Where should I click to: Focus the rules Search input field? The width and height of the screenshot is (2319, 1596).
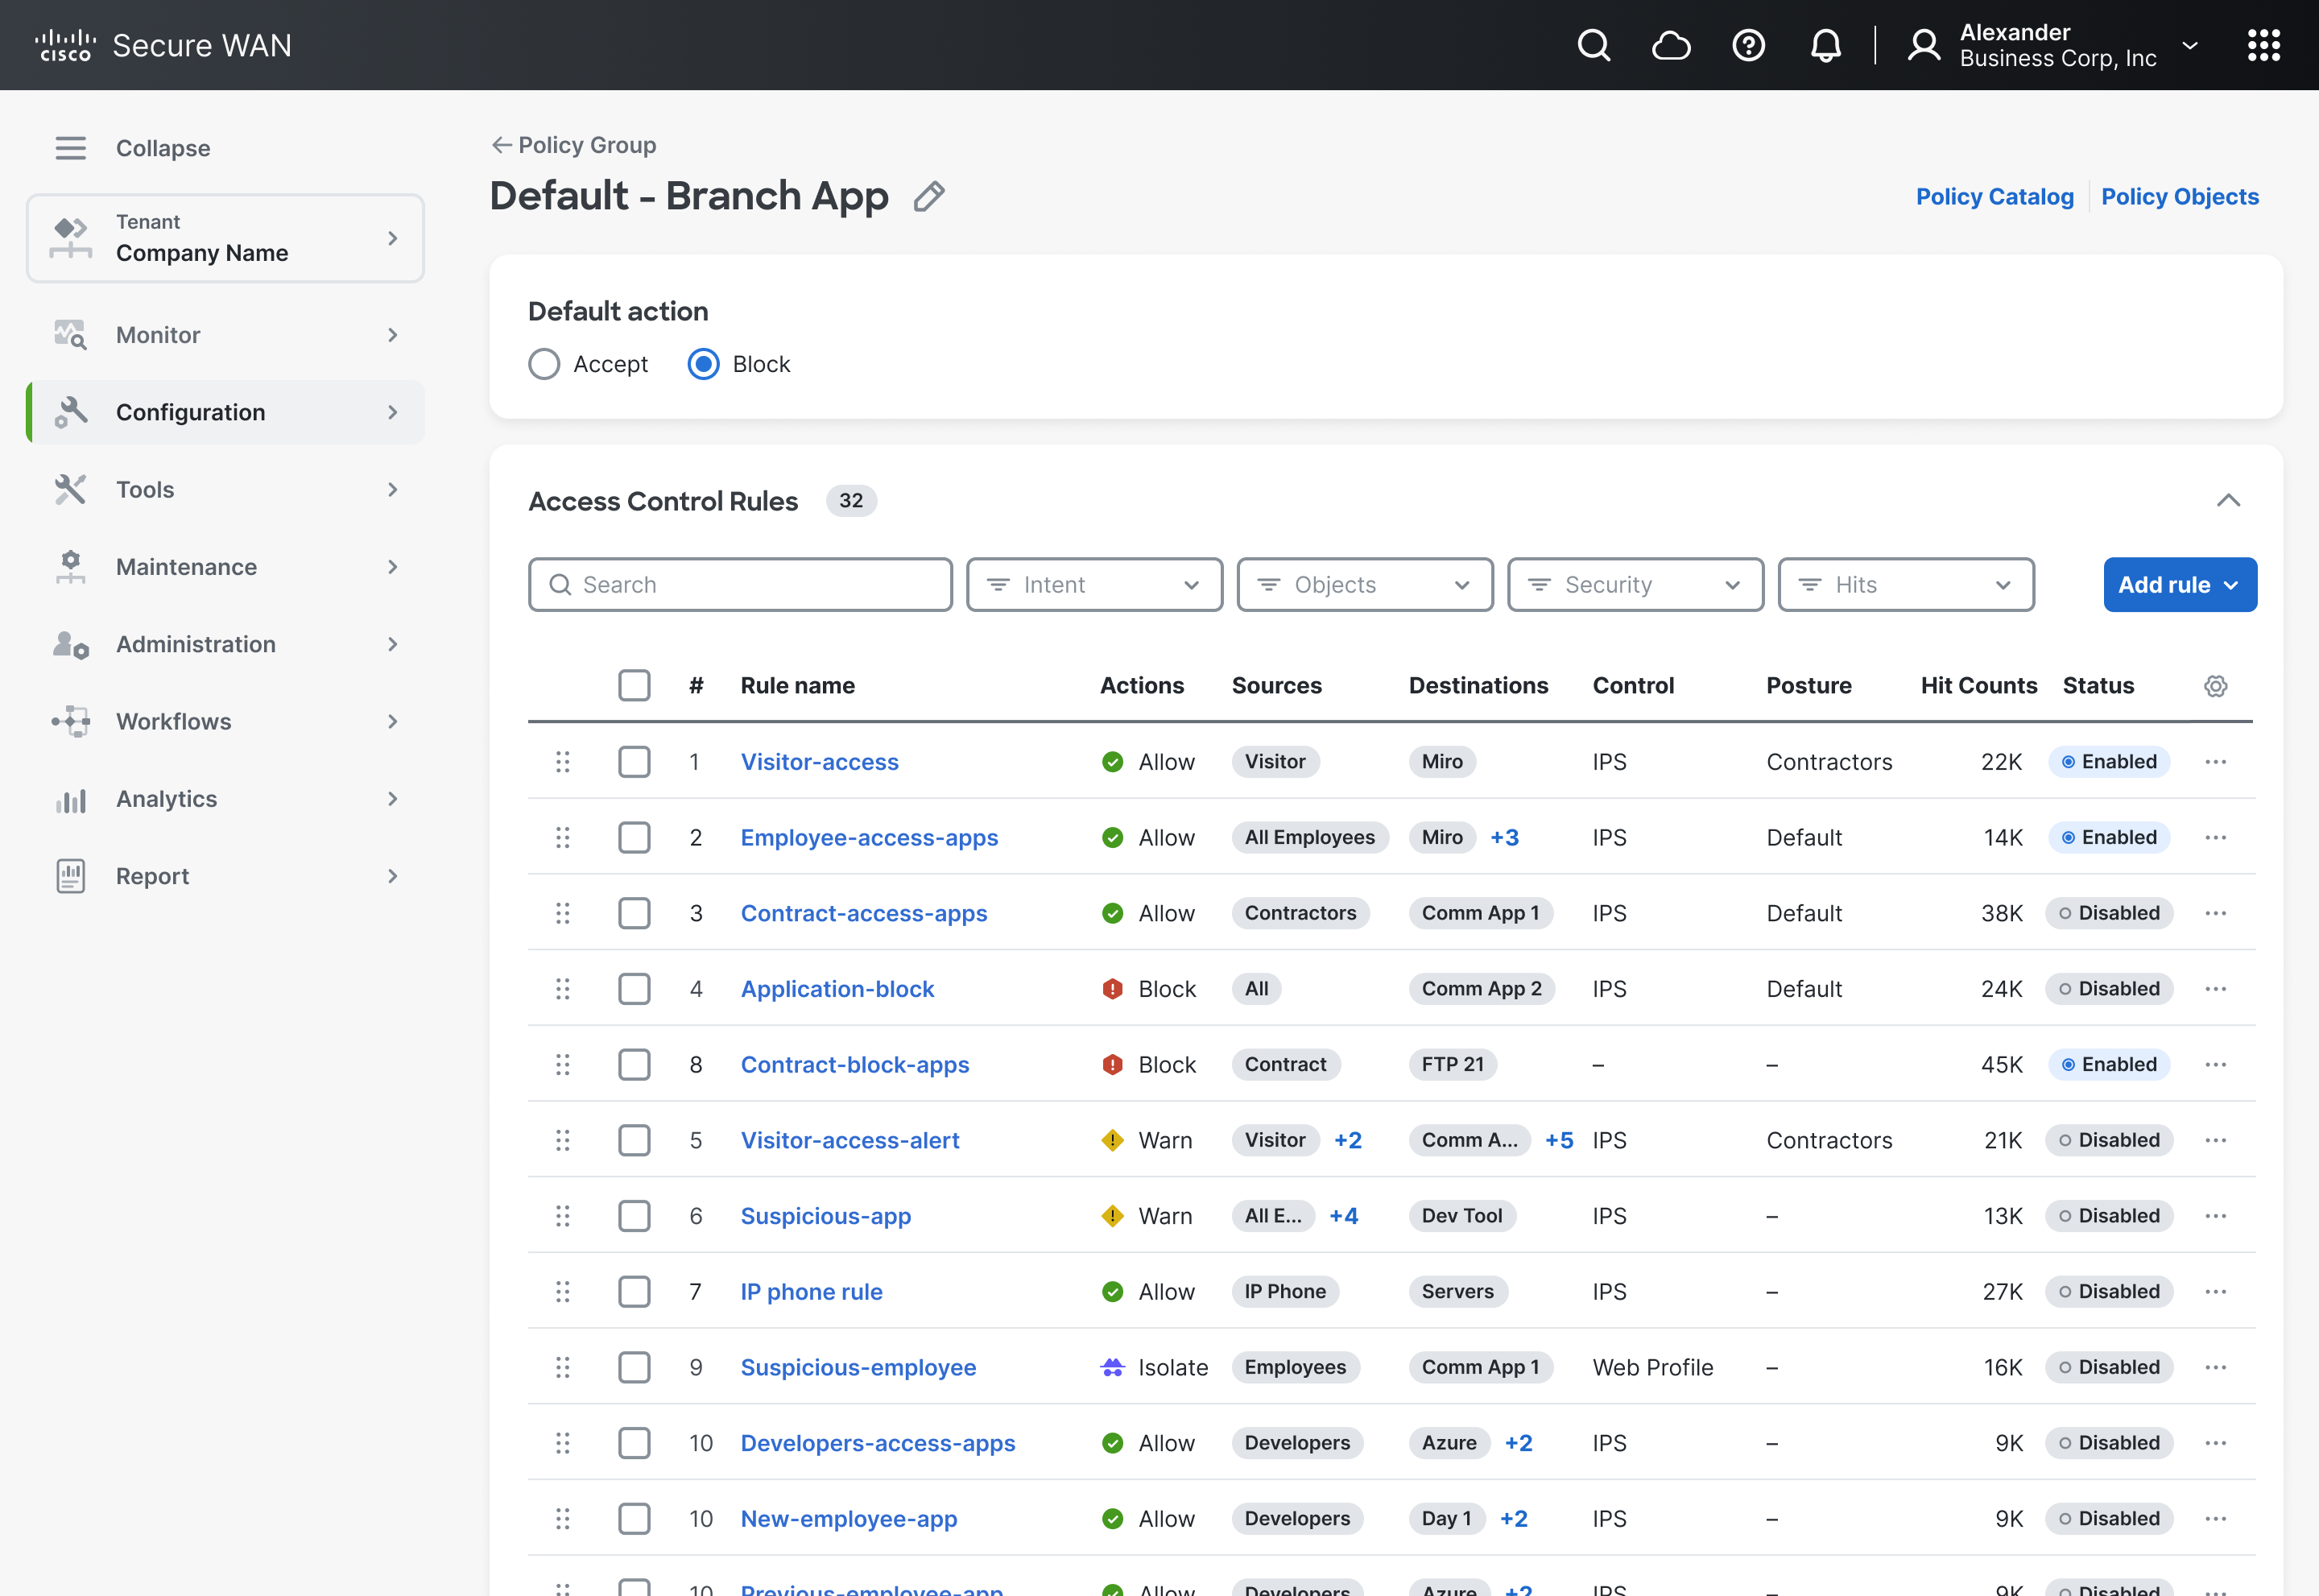740,585
